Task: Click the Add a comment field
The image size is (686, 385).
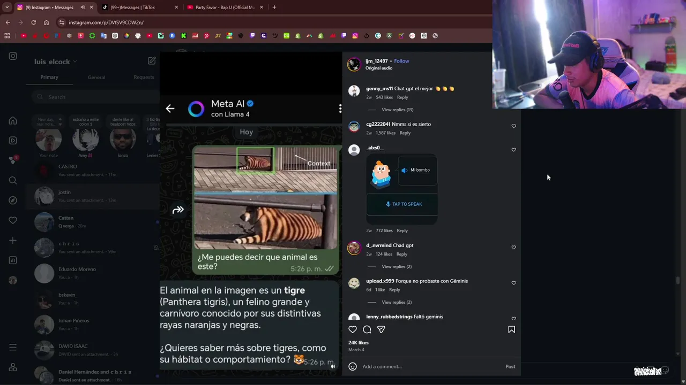Action: coord(431,366)
